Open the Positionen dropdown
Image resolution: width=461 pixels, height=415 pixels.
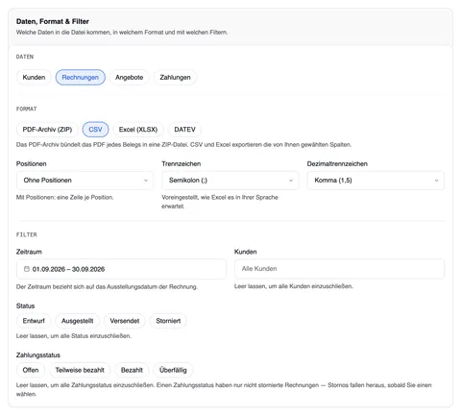[x=85, y=181]
